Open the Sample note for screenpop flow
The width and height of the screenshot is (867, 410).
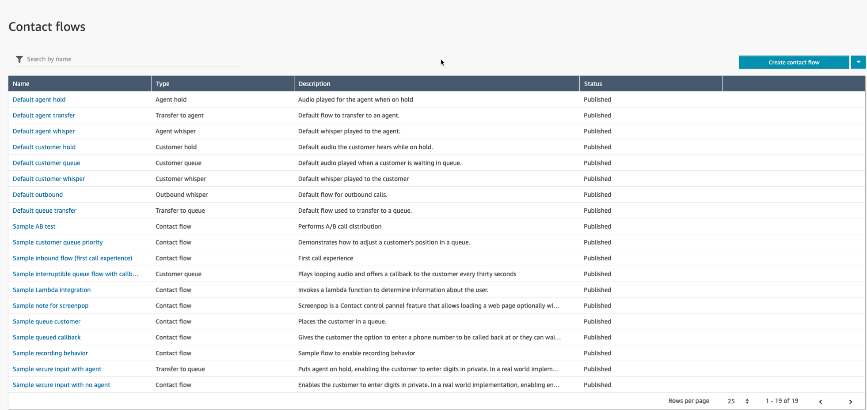50,306
